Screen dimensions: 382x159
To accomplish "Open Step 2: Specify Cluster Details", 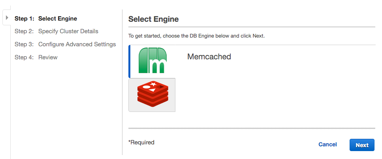I will 56,32.
